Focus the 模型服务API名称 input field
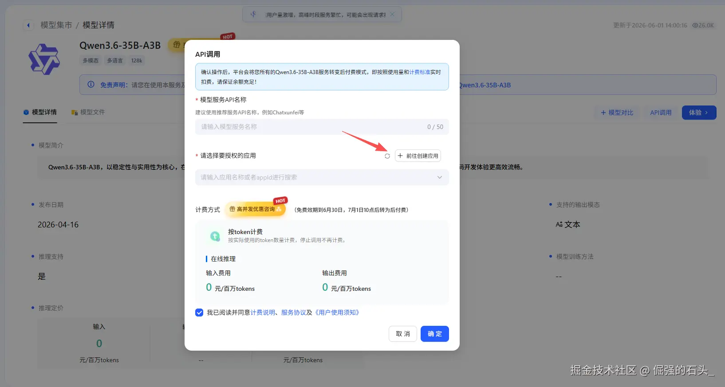 point(322,127)
